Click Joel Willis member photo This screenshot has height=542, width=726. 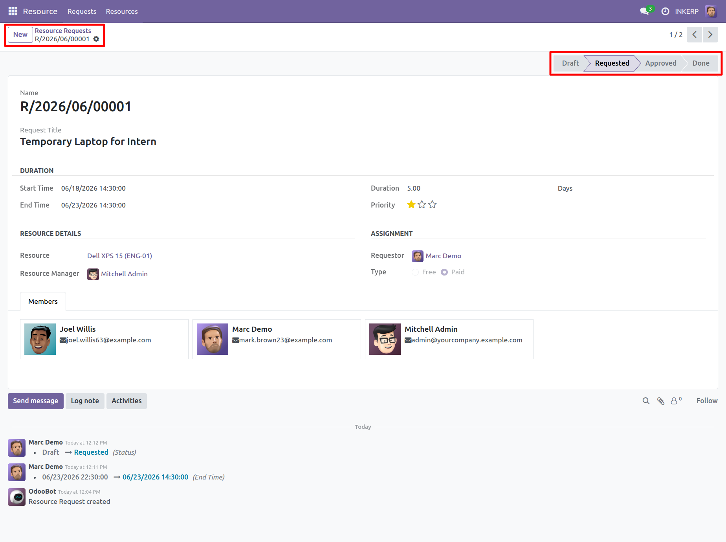point(40,339)
